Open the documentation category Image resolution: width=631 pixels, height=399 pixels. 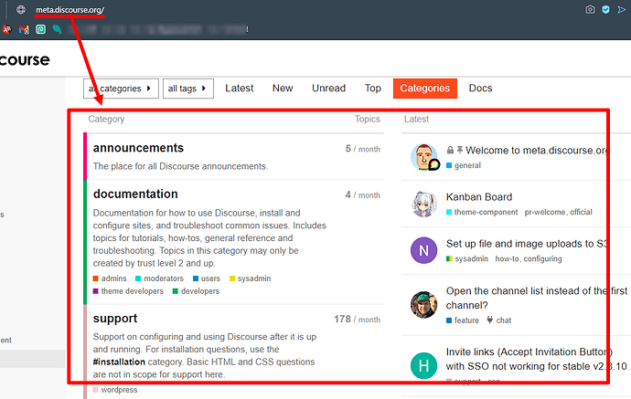point(135,194)
